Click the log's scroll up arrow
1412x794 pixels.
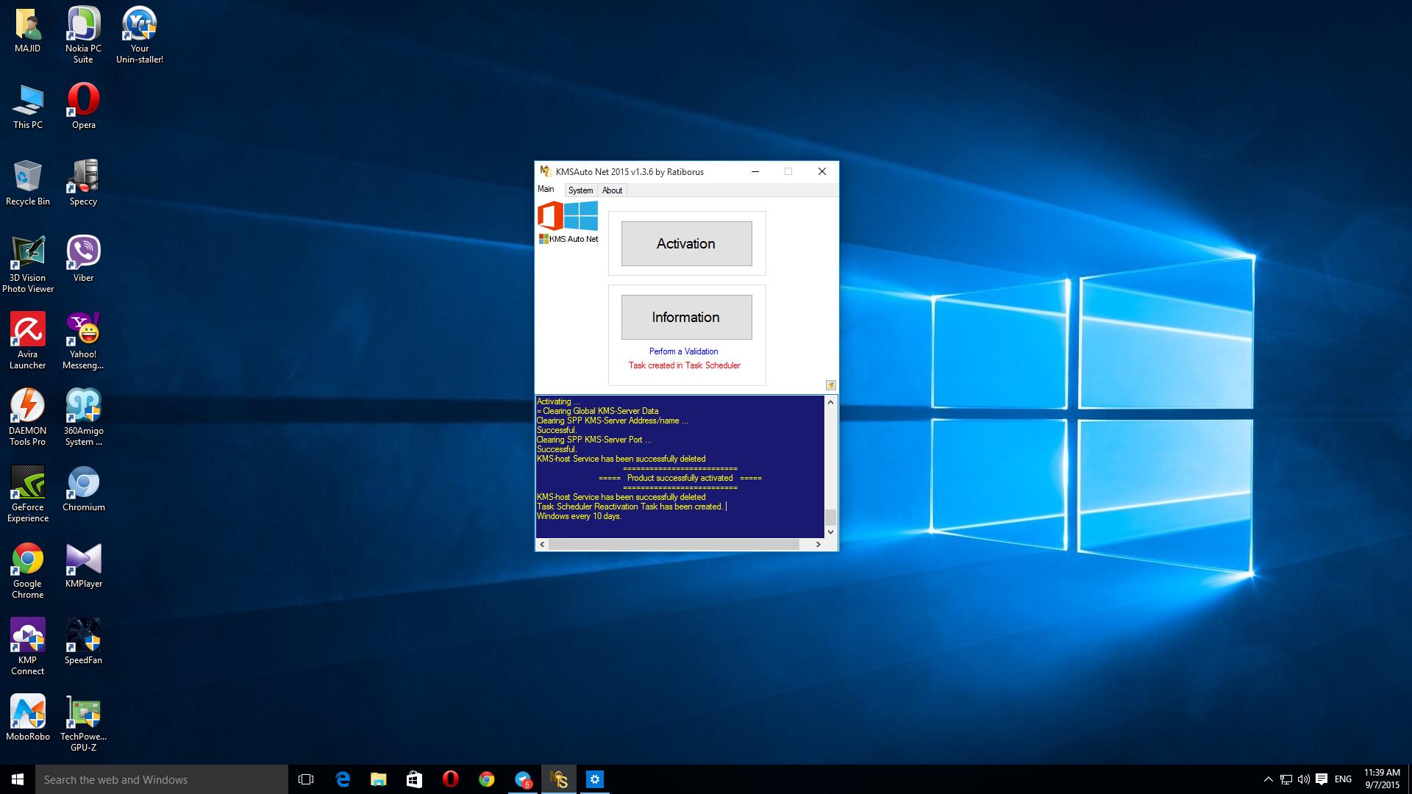[830, 401]
